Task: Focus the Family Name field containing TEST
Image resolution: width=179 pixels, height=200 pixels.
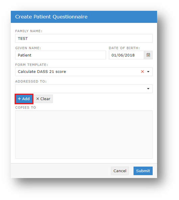Action: [x=84, y=39]
